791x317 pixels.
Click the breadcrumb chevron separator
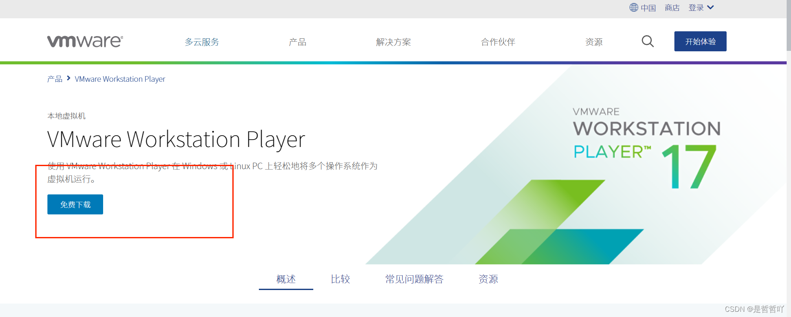click(x=69, y=78)
